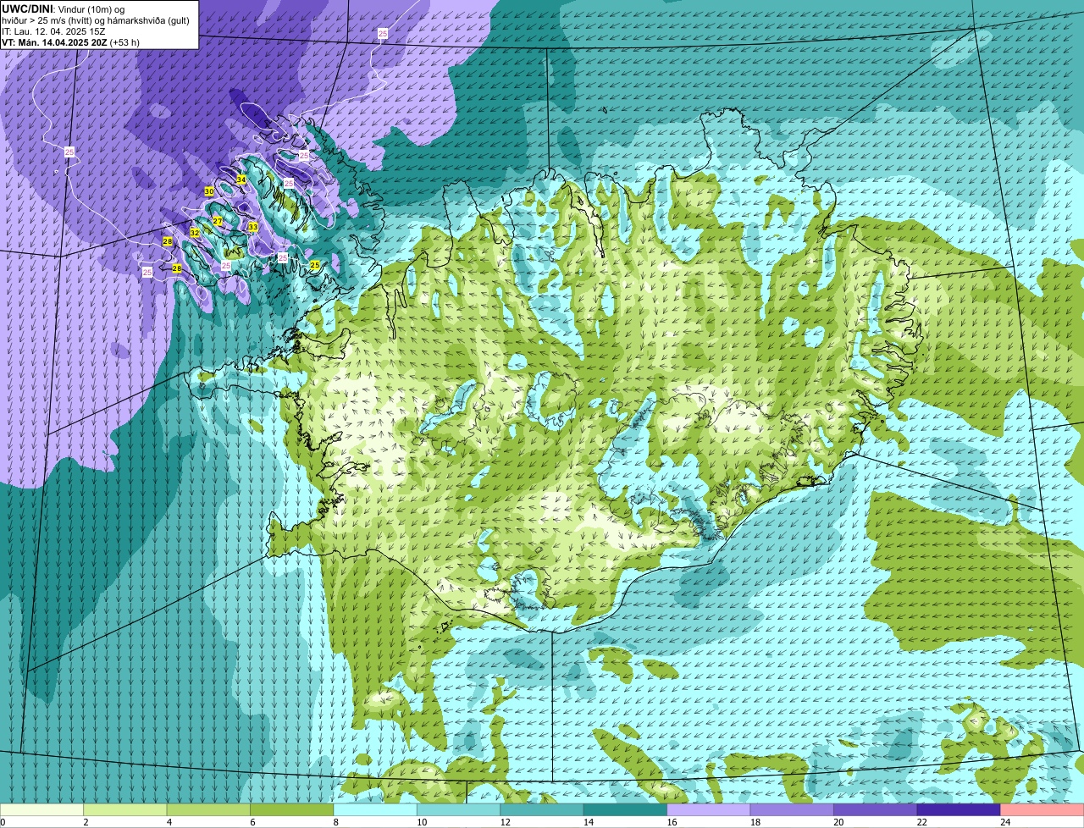Pick the 16–18 m/s lavender legend swatch
Screen dimensions: 1084x828
pos(710,810)
